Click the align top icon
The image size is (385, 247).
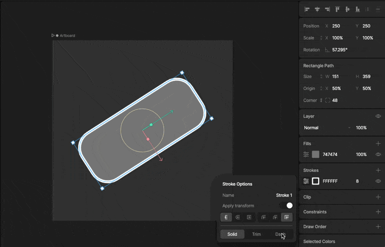tap(337, 9)
